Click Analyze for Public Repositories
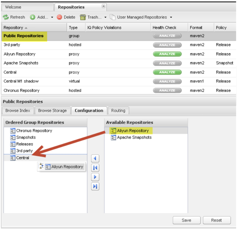 167,36
